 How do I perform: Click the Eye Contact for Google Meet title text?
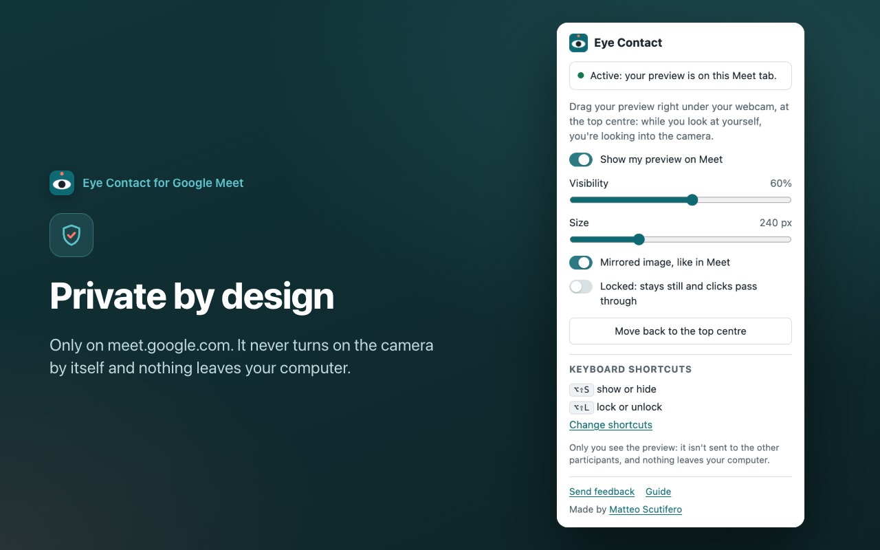pos(163,183)
